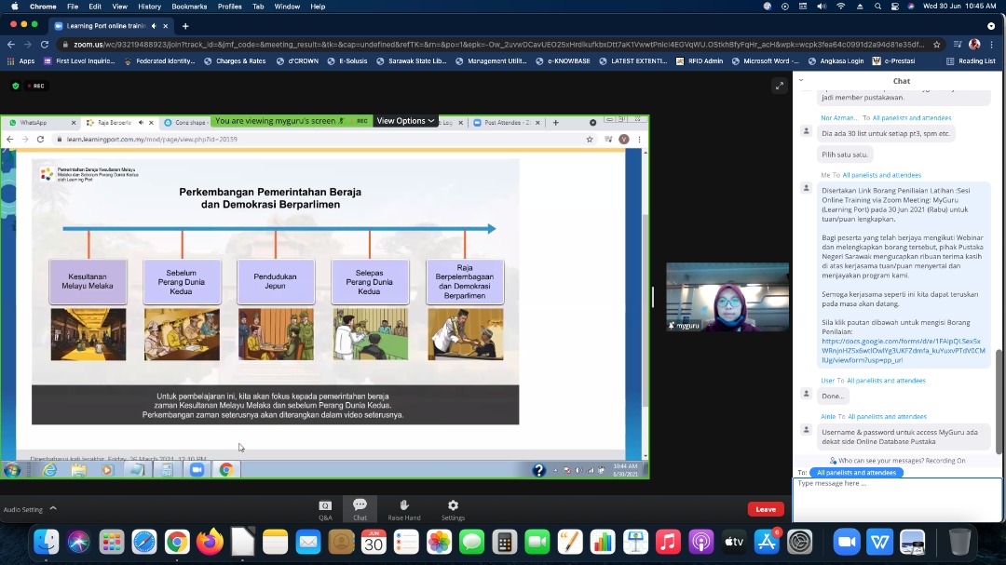Screen dimensions: 1006x565
Task: Open Chrome media controls icon
Action: 958,45
